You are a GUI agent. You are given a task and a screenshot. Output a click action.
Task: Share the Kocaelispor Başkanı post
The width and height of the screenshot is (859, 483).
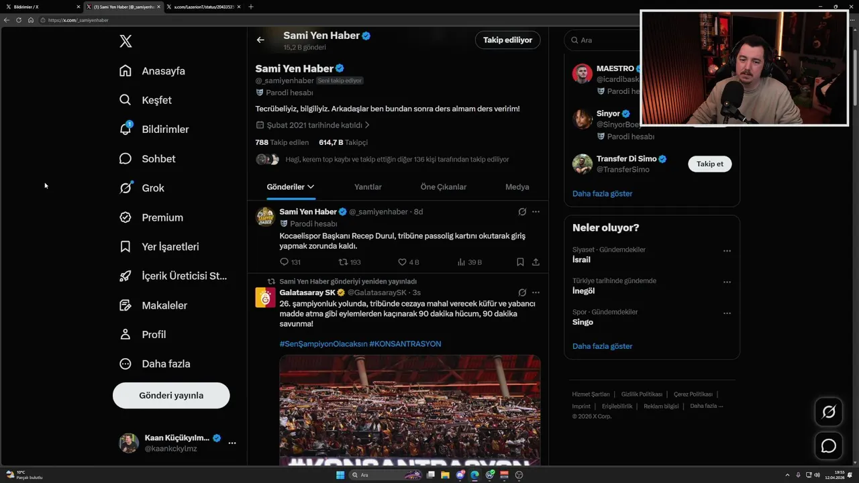(x=536, y=262)
